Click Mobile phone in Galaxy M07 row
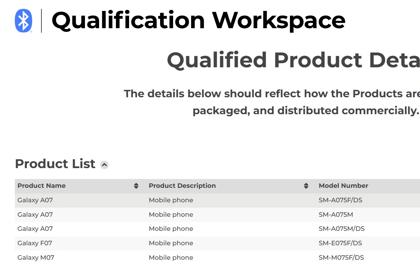420x271 pixels. point(171,258)
